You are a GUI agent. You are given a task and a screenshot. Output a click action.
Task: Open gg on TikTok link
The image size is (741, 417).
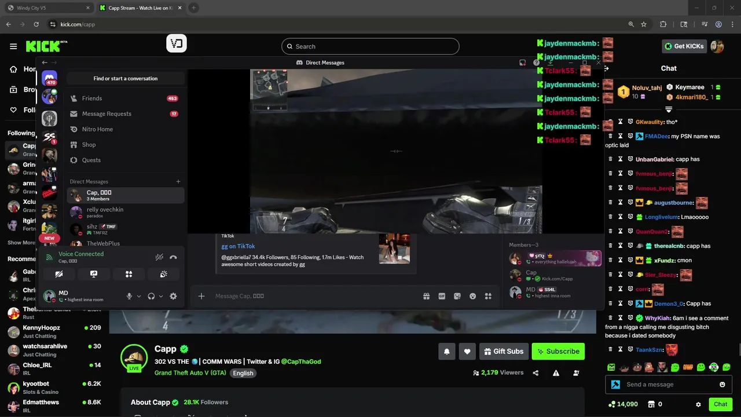[238, 246]
